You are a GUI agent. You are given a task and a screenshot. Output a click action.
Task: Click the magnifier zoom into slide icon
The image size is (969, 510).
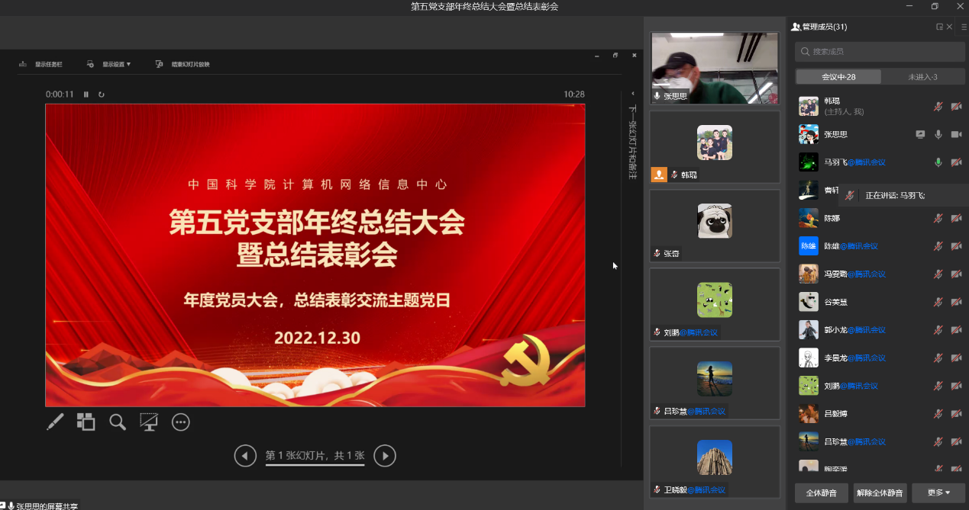pos(117,422)
